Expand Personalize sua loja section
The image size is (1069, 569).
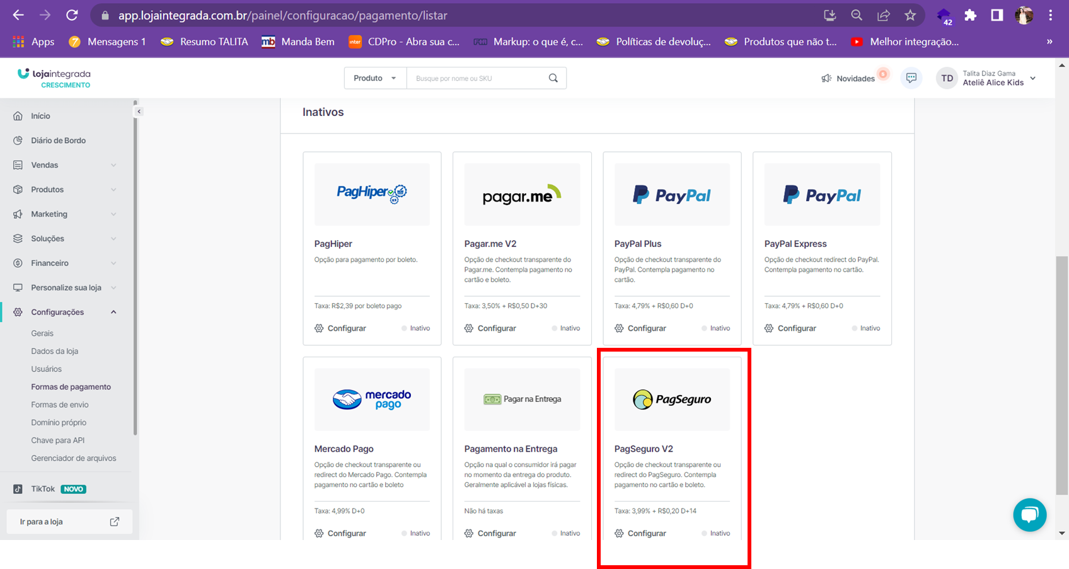[x=66, y=288]
